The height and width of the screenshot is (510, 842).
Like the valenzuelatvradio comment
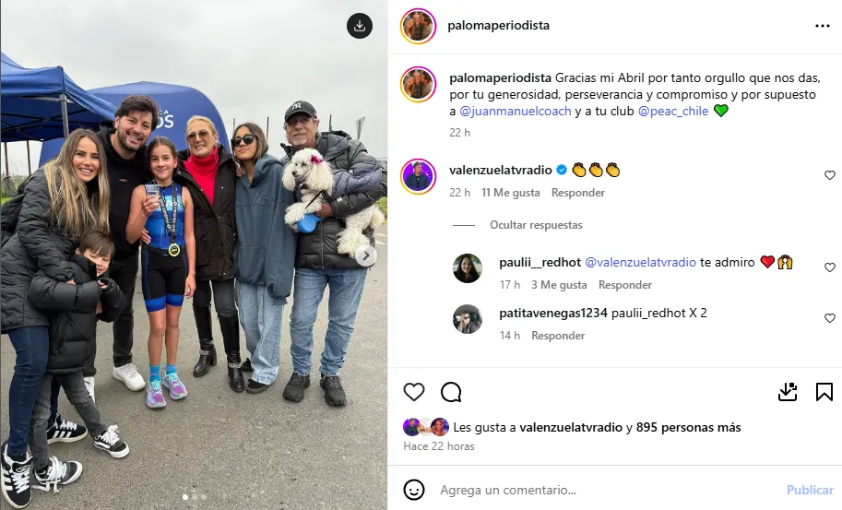(x=830, y=175)
